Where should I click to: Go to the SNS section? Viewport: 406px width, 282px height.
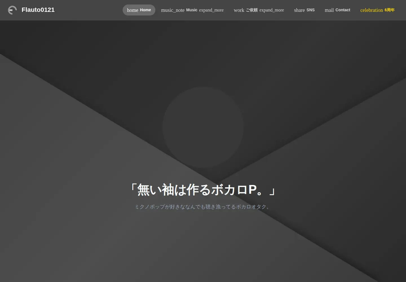pos(310,10)
